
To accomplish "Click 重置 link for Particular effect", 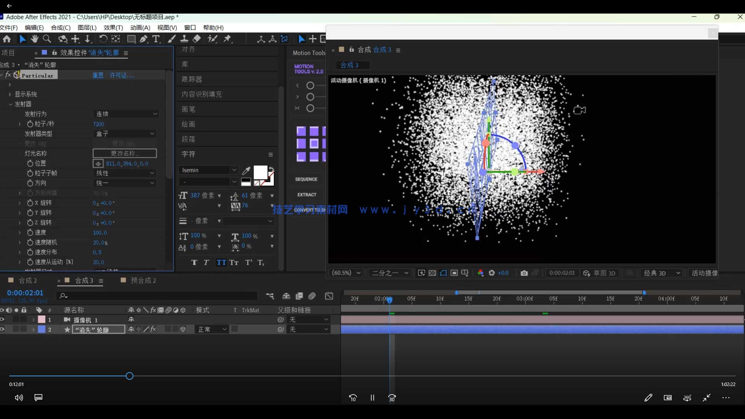I will pos(98,75).
